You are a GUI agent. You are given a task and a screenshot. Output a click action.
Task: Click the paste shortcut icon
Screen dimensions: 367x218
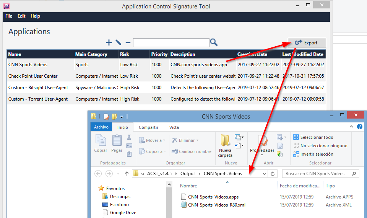(129, 154)
